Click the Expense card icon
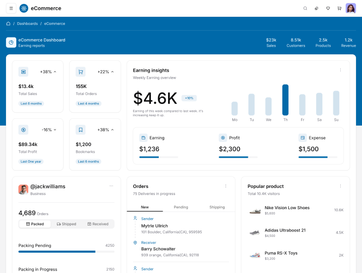The width and height of the screenshot is (362, 273). click(303, 138)
